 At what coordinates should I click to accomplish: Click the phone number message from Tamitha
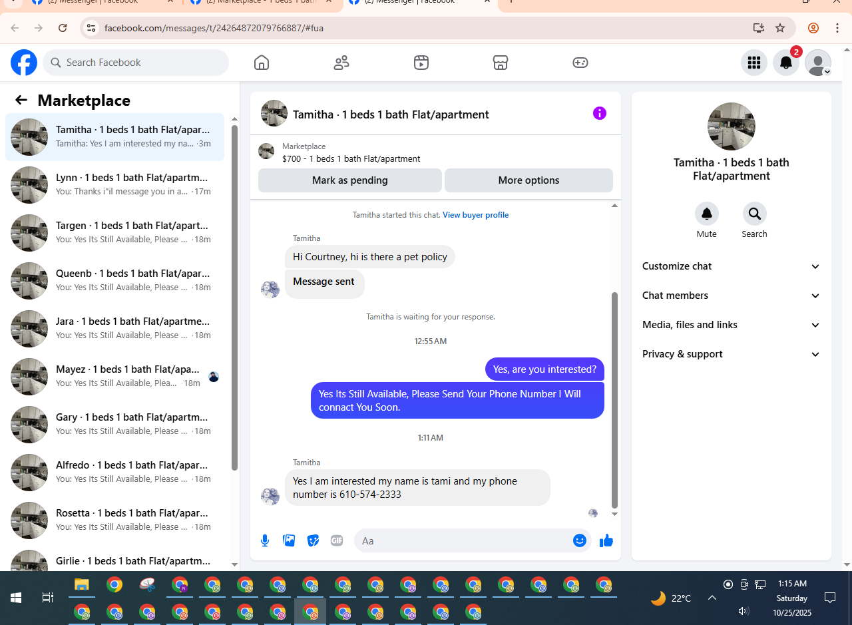[x=418, y=488]
